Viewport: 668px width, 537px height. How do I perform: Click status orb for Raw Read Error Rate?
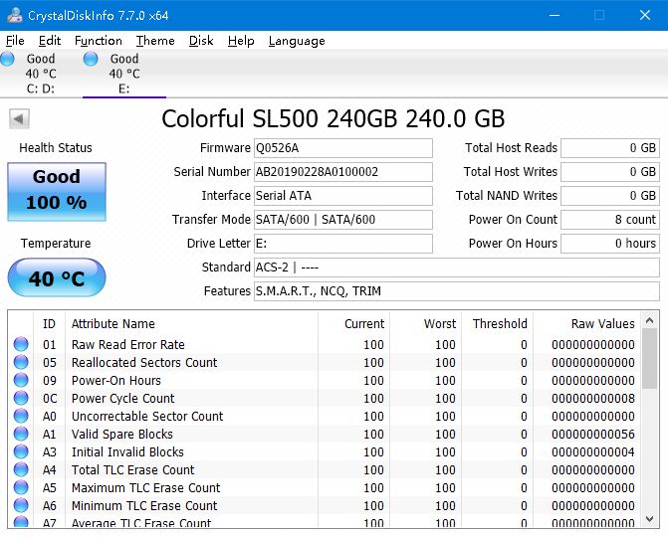21,345
